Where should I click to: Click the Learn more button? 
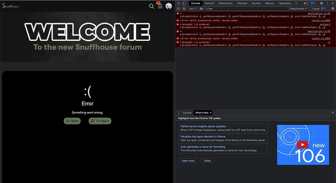tap(188, 161)
